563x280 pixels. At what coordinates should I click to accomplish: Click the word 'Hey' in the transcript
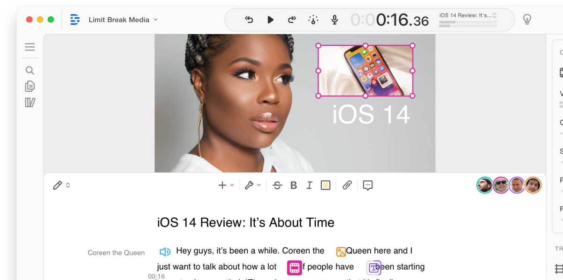[x=184, y=251]
